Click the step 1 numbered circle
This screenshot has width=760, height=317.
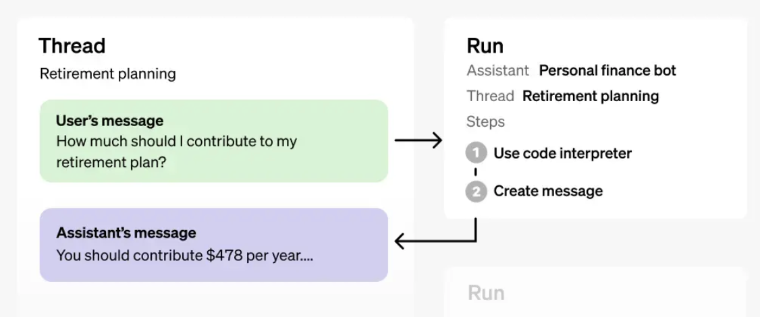pyautogui.click(x=476, y=154)
